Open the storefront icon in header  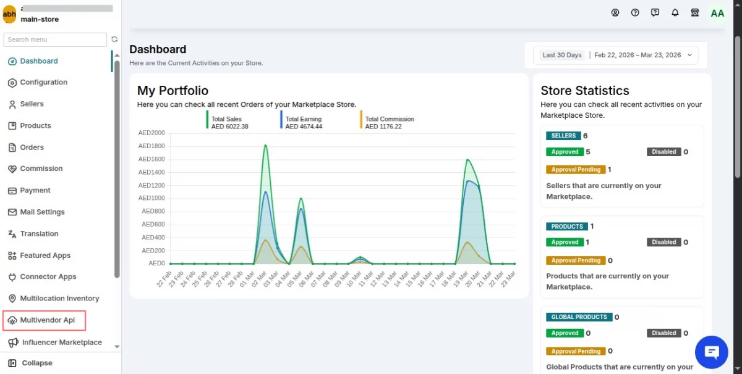(x=695, y=12)
